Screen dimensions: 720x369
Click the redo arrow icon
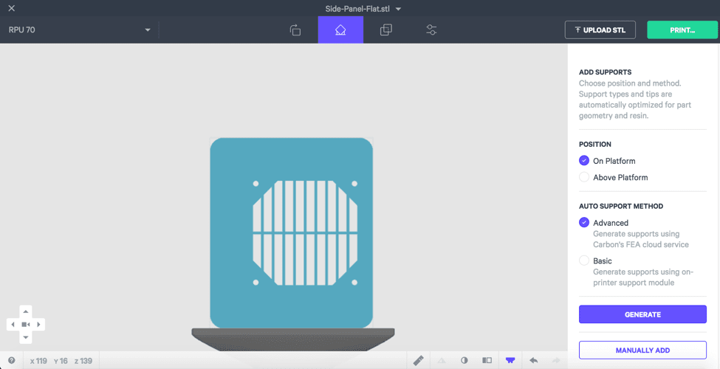[x=556, y=361]
